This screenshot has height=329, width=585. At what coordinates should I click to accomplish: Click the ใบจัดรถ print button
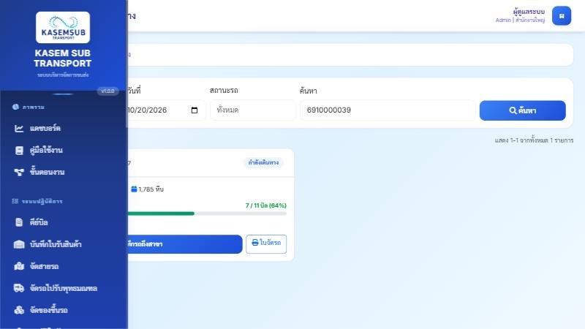266,244
